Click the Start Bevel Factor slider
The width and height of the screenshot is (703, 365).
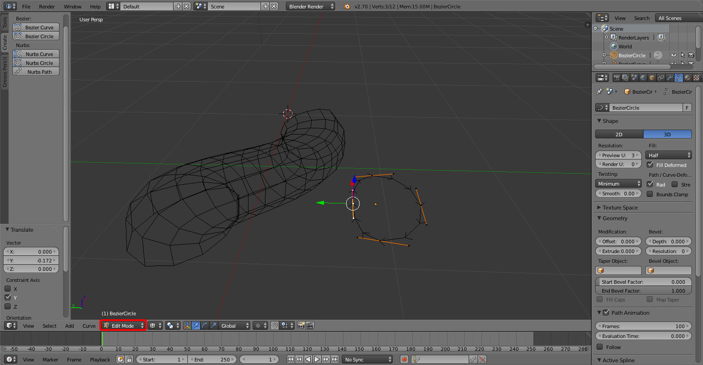pyautogui.click(x=643, y=282)
